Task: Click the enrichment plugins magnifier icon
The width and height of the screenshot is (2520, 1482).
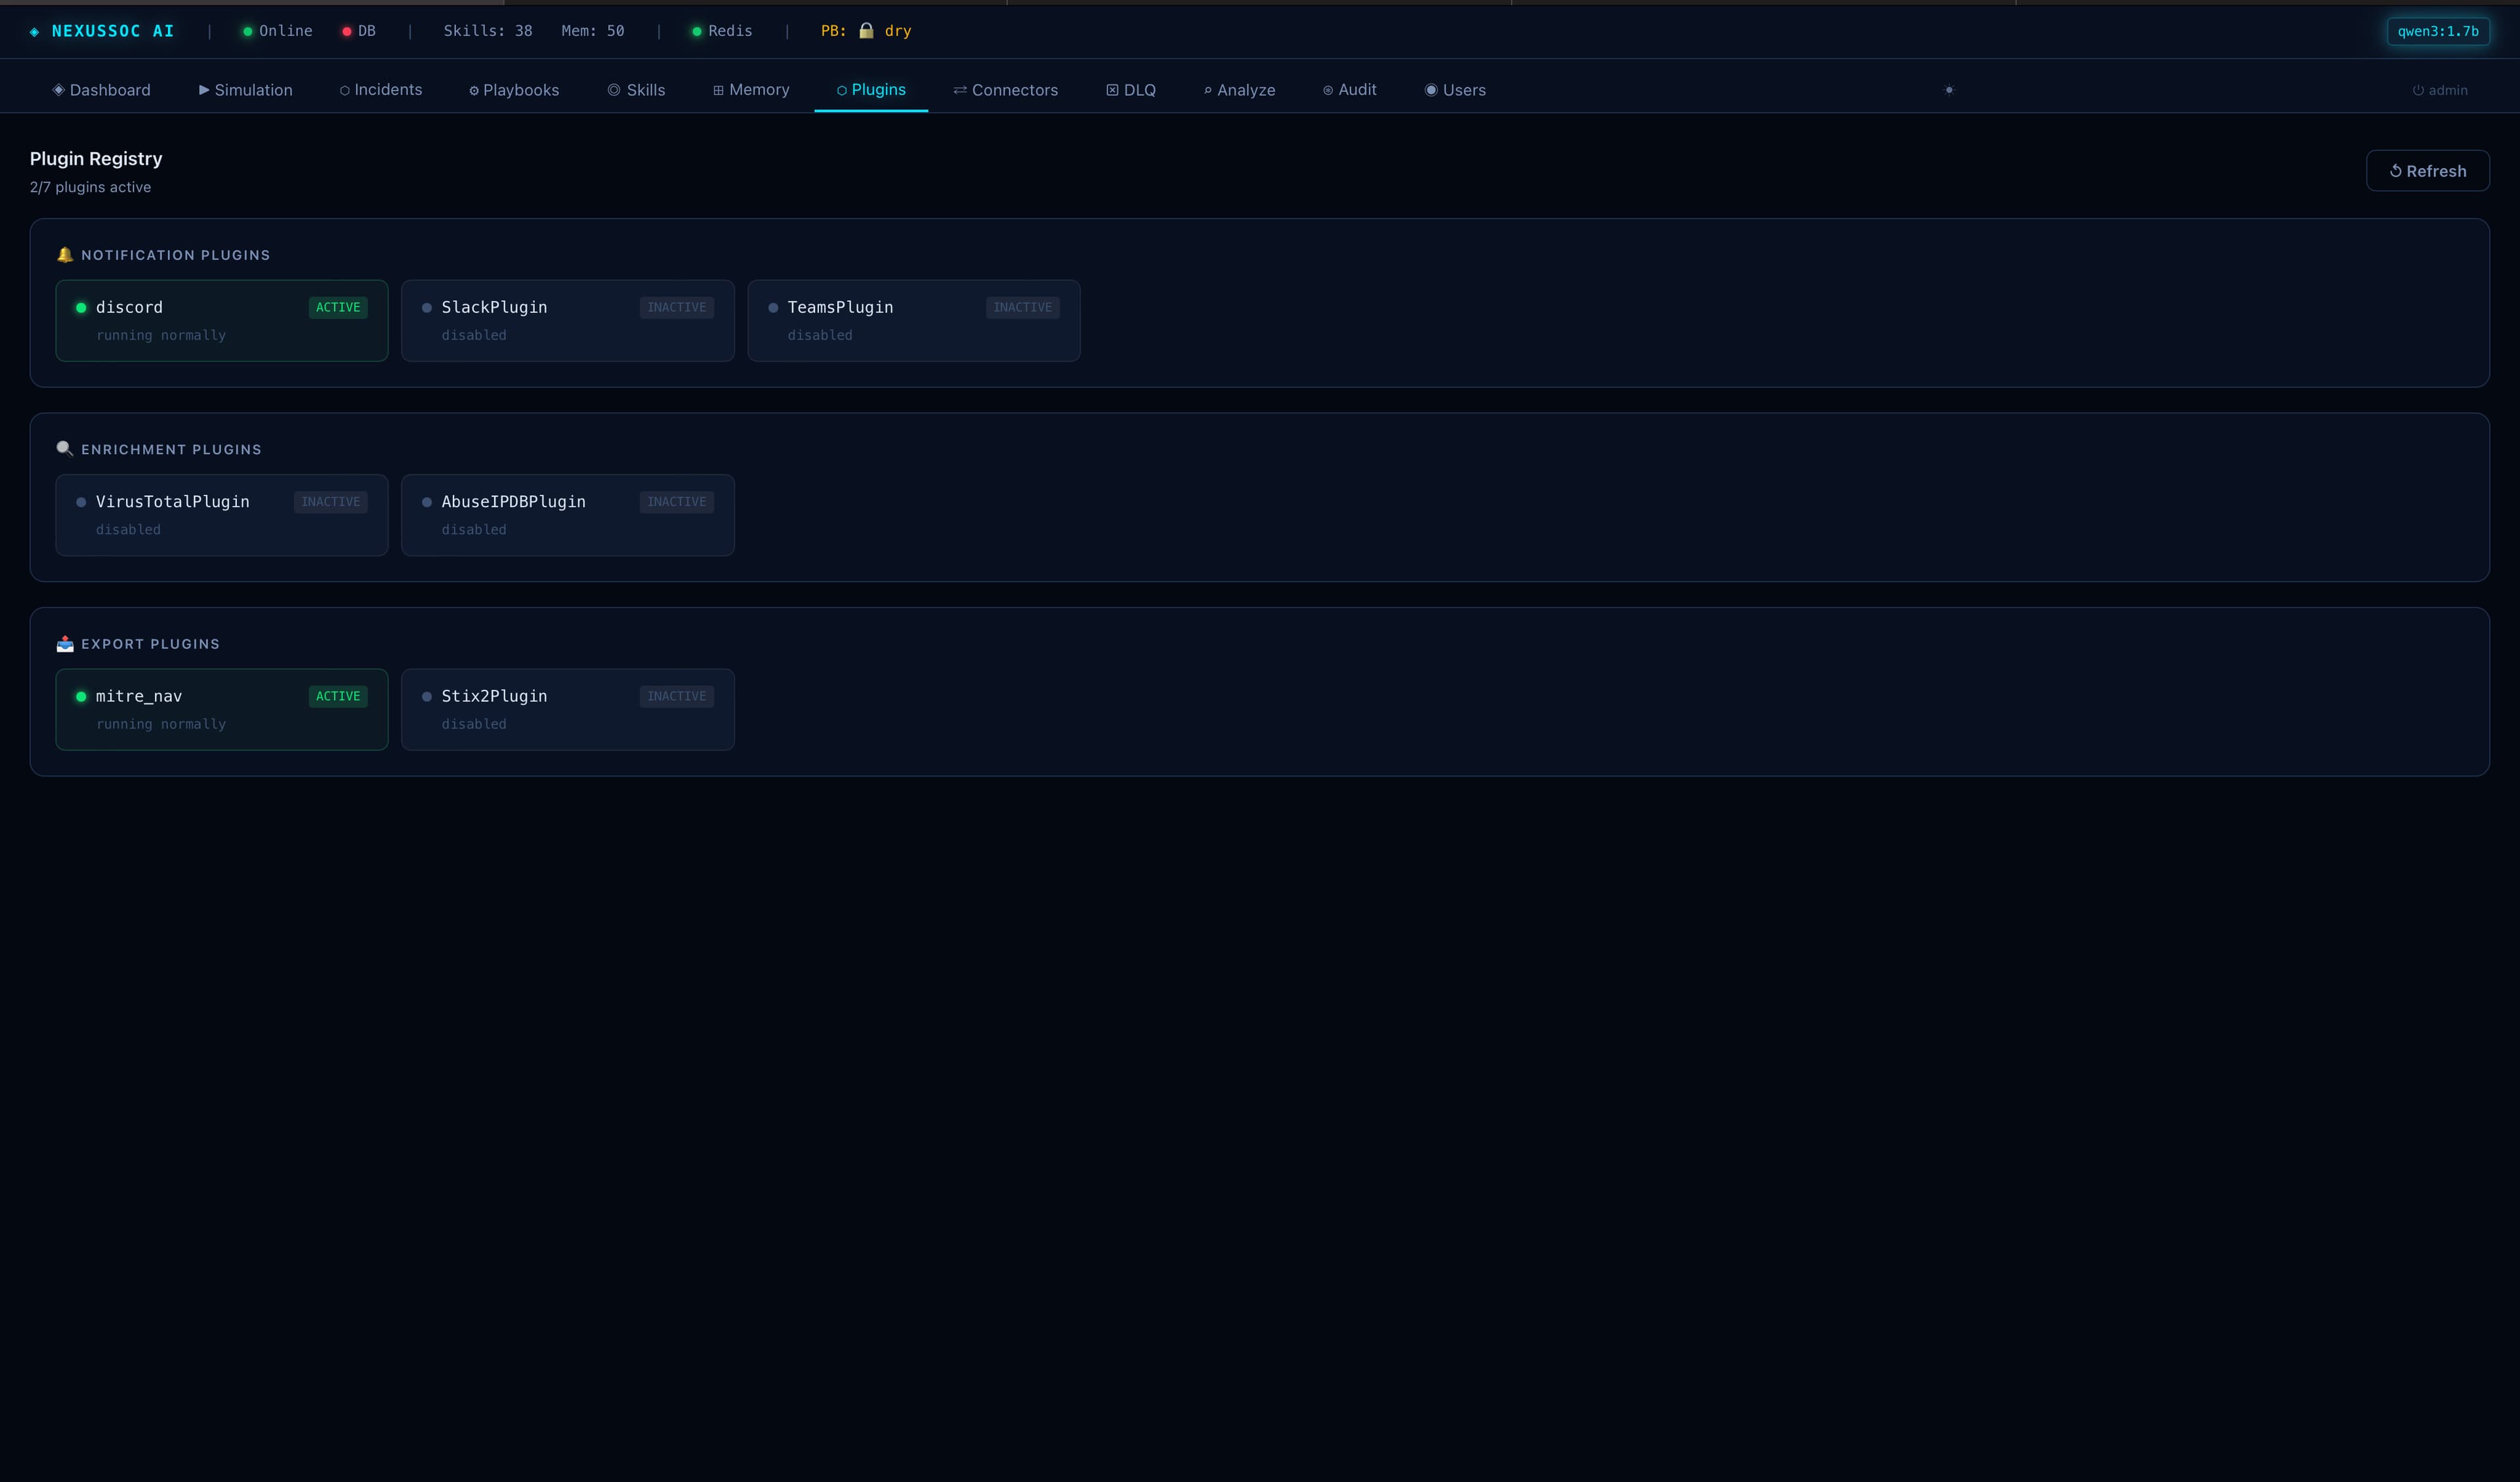Action: [x=65, y=449]
